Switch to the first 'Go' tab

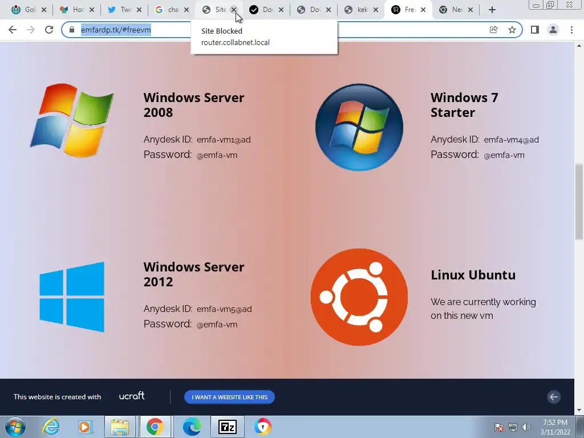26,10
